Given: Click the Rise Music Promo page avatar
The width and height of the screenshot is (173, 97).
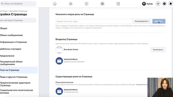Looking at the screenshot, I should tap(59, 50).
